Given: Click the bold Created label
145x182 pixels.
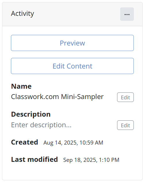Looking at the screenshot, I should 24,142.
